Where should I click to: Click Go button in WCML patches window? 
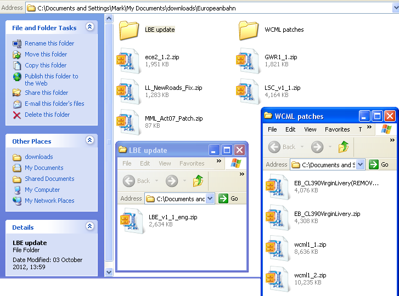point(379,164)
